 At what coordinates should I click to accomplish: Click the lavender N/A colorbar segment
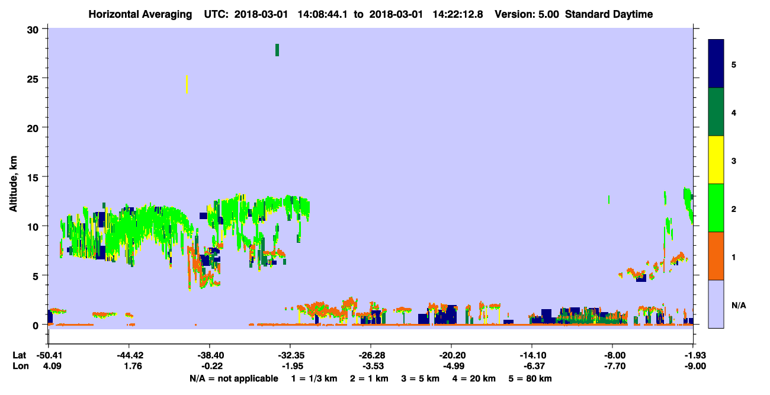coord(716,304)
